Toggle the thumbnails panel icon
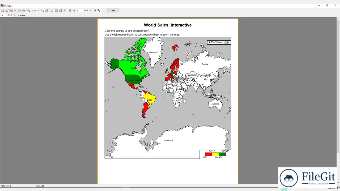 point(56,11)
